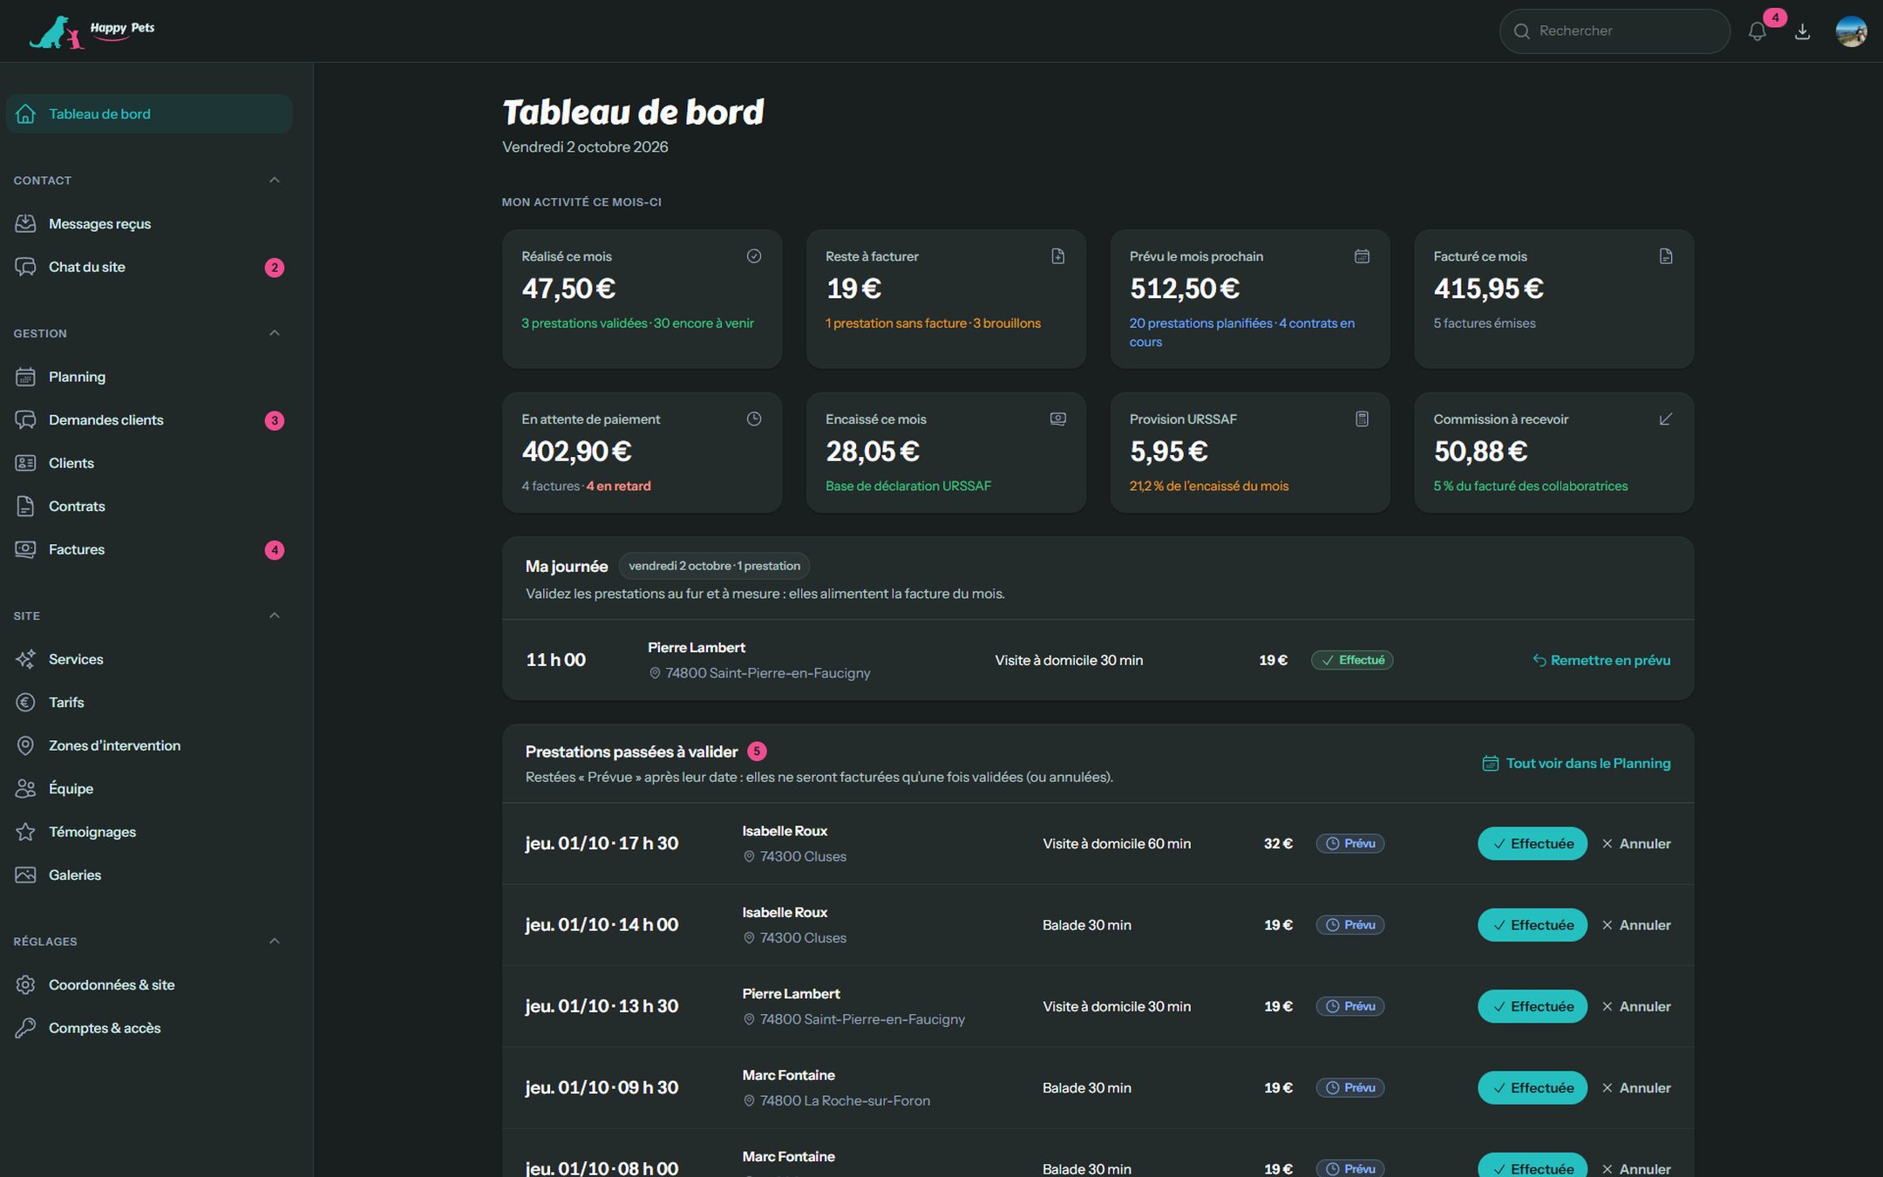Image resolution: width=1883 pixels, height=1177 pixels.
Task: Cancel Isabelle Roux 14 h 00 Balade
Action: pos(1636,925)
